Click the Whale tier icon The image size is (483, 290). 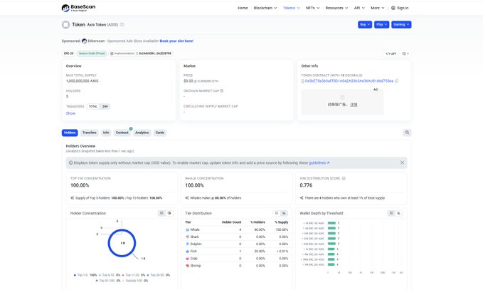click(x=187, y=230)
